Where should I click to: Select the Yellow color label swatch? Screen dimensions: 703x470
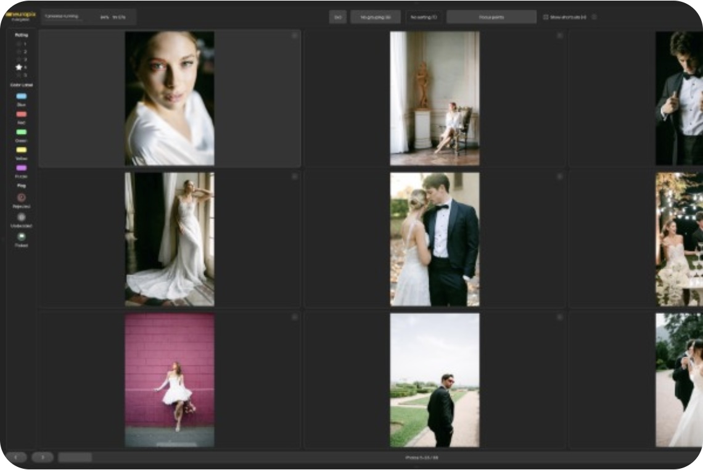tap(22, 150)
